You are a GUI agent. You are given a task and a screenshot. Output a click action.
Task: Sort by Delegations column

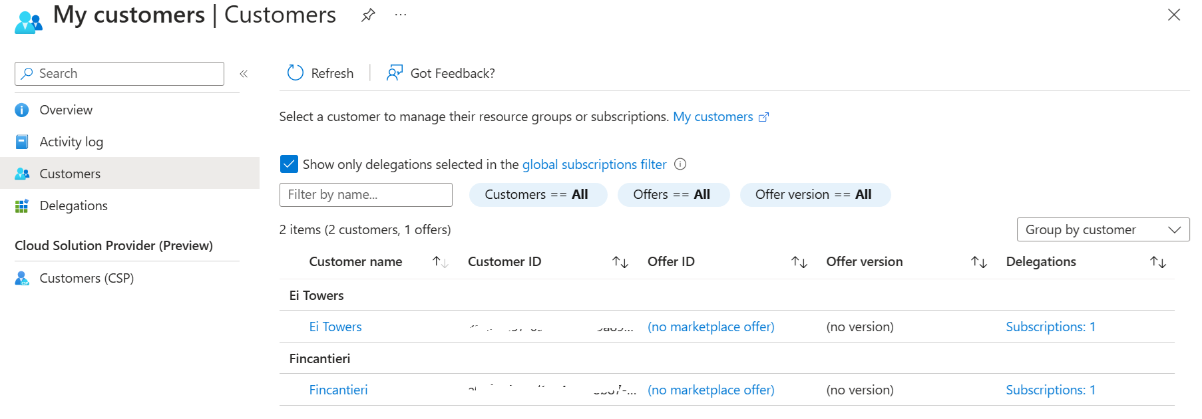(x=1158, y=262)
